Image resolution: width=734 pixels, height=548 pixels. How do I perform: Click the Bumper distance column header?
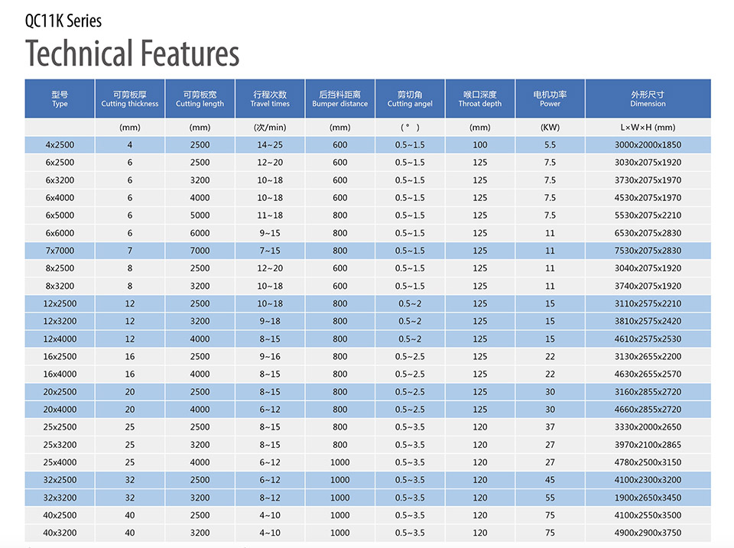click(x=339, y=99)
